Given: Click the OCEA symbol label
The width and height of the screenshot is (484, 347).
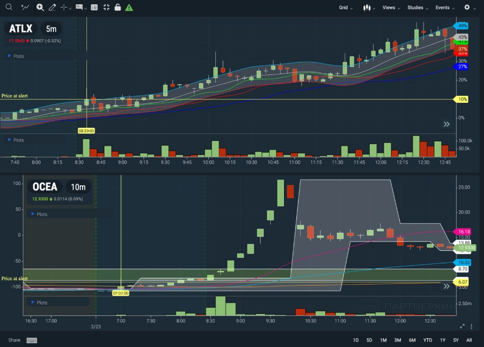Looking at the screenshot, I should click(x=45, y=187).
